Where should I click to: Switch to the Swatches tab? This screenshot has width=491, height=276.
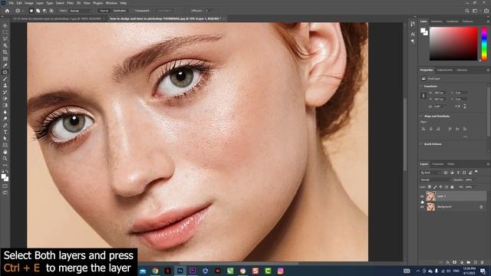(437, 21)
